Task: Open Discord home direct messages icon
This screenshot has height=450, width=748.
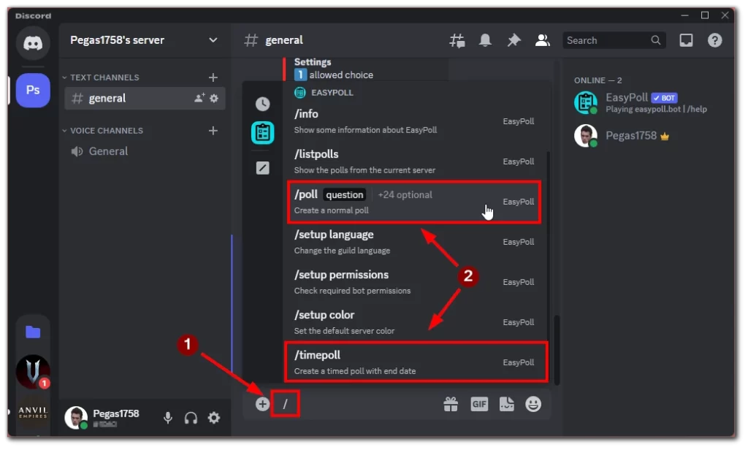Action: pyautogui.click(x=33, y=43)
